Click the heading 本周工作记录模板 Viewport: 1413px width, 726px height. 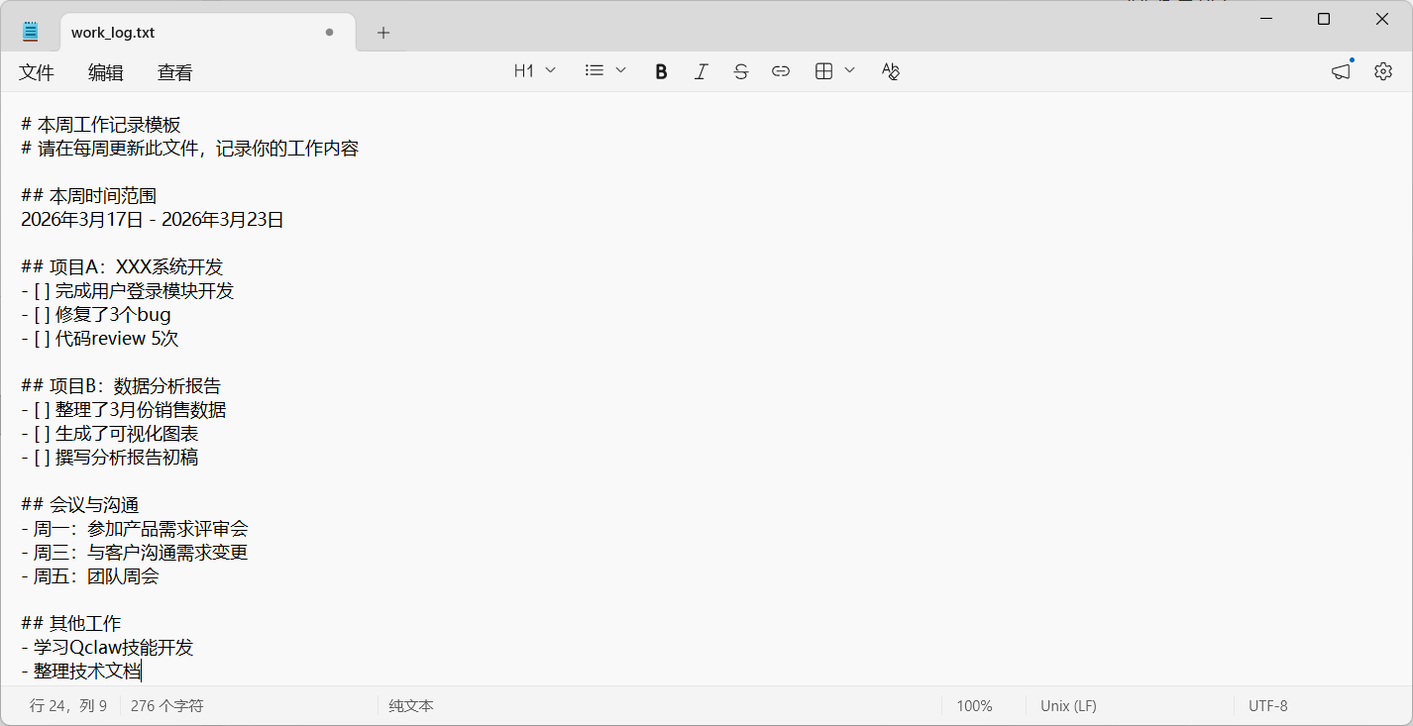[109, 125]
